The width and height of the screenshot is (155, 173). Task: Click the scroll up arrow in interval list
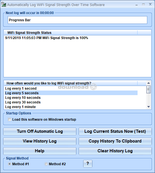click(x=148, y=83)
